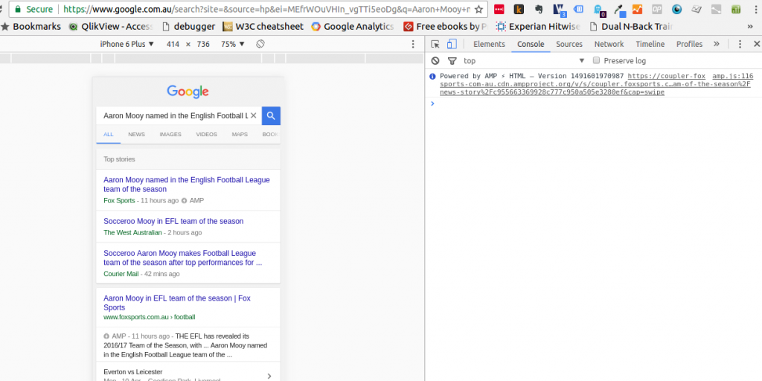Open the Courier Mail Aaron Mooy story
Viewport: 762px width, 381px height.
point(183,258)
